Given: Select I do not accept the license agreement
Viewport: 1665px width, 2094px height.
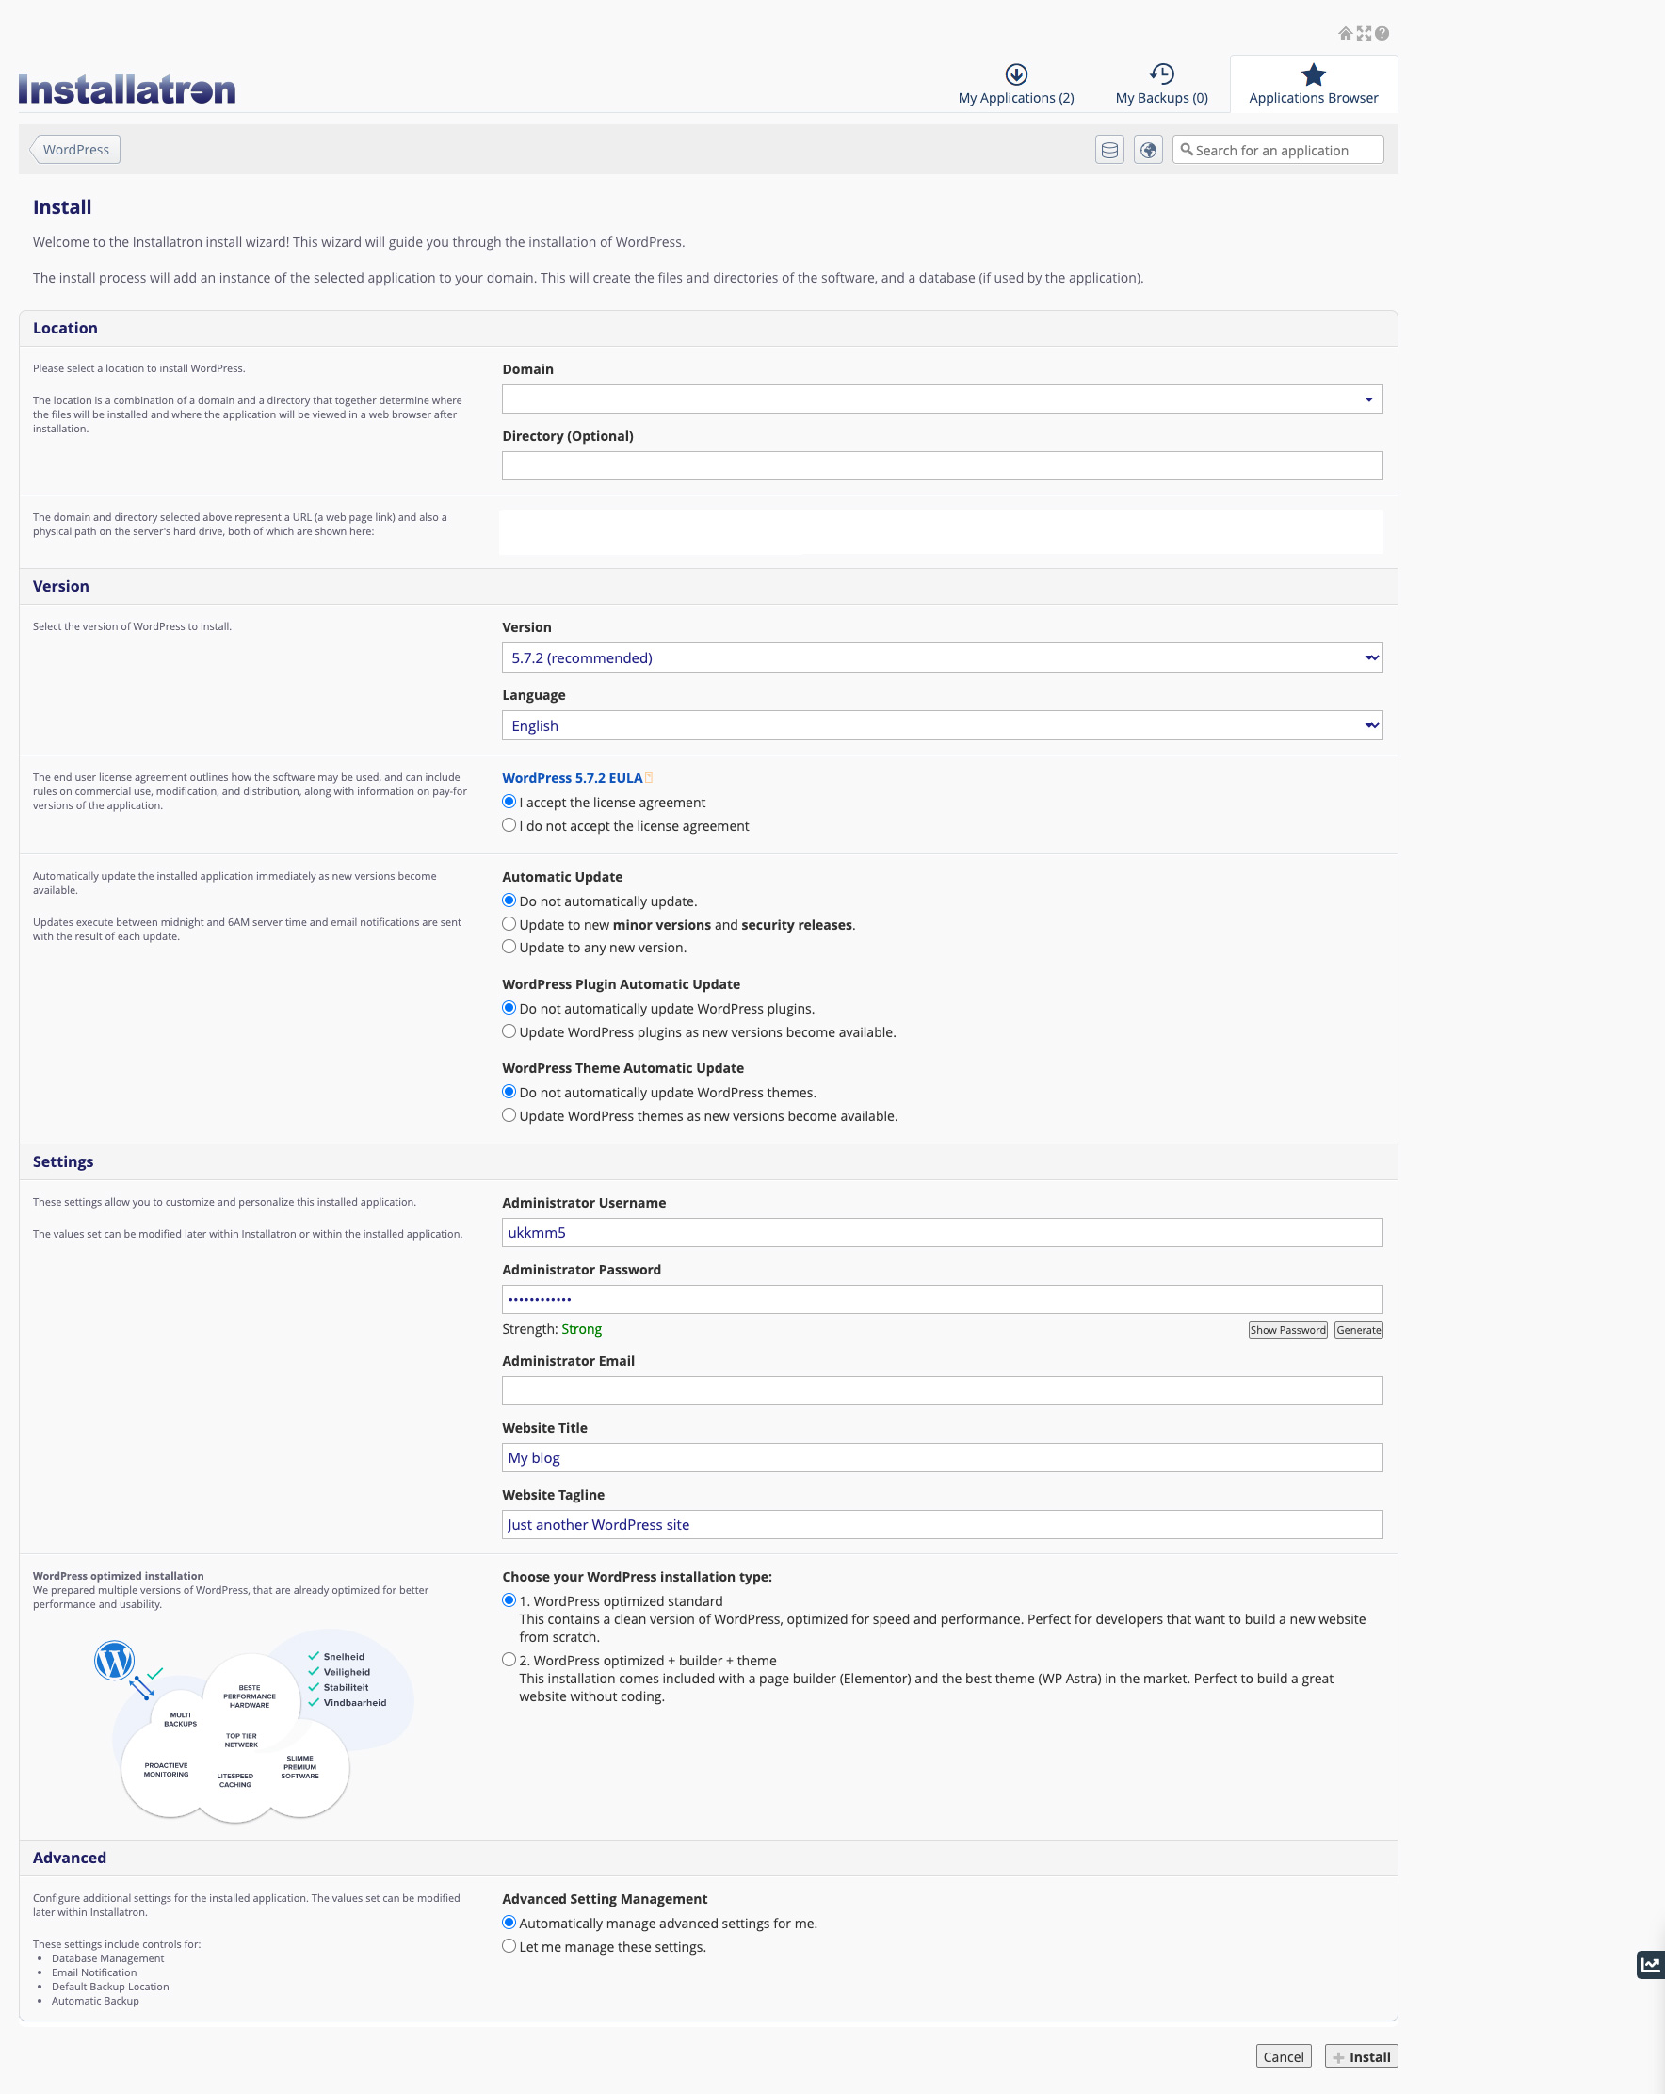Looking at the screenshot, I should pos(509,824).
